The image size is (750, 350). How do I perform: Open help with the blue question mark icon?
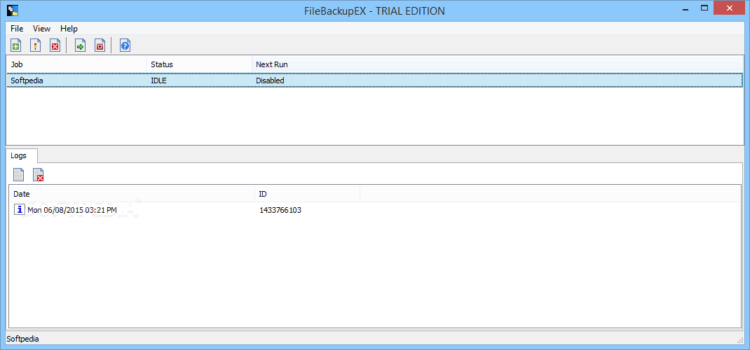tap(125, 45)
